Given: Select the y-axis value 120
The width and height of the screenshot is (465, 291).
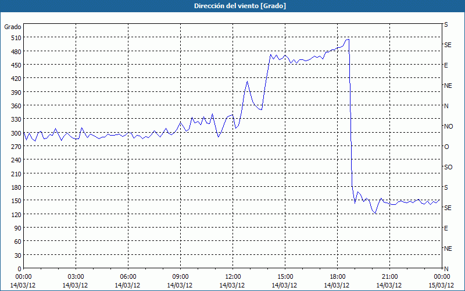Looking at the screenshot, I should click(16, 215).
